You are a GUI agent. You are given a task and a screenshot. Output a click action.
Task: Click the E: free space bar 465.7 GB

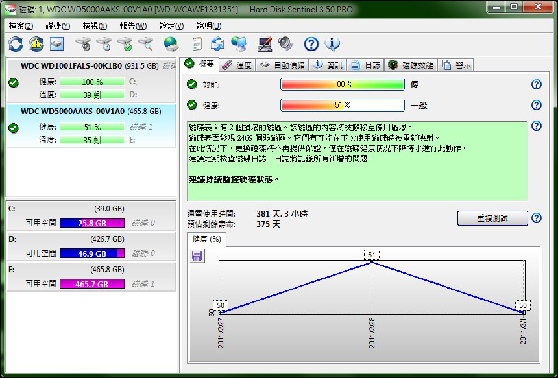[x=92, y=284]
